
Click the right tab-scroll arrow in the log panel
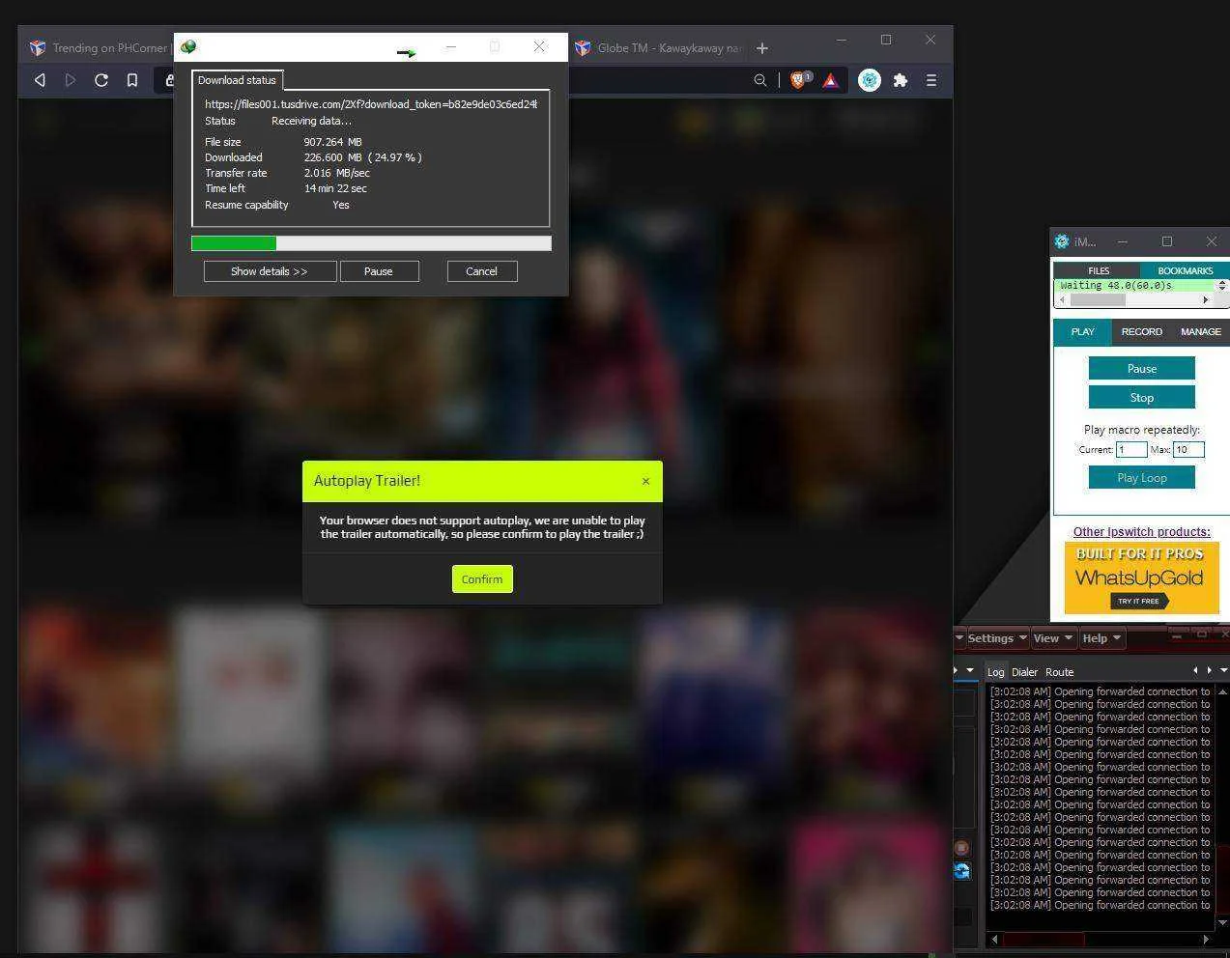[1209, 670]
